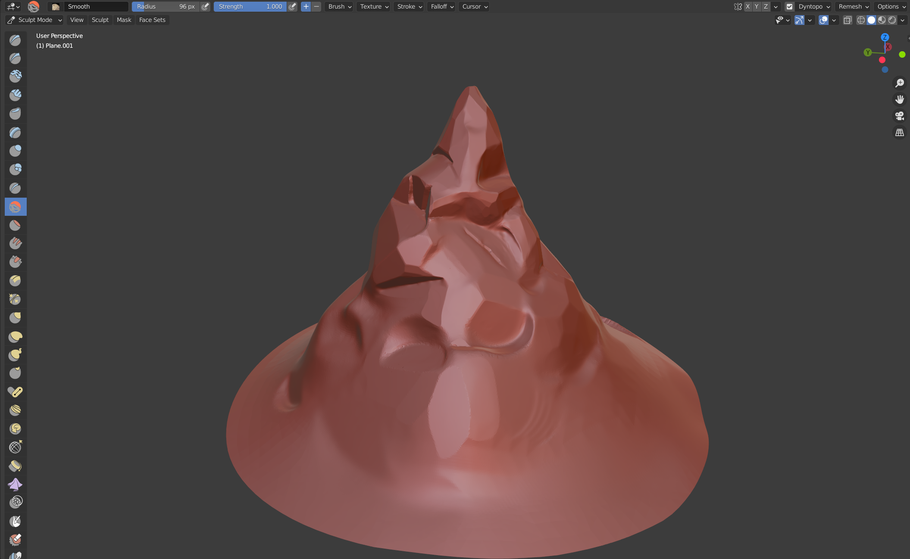The height and width of the screenshot is (559, 910).
Task: Toggle the camera view icon
Action: click(900, 116)
